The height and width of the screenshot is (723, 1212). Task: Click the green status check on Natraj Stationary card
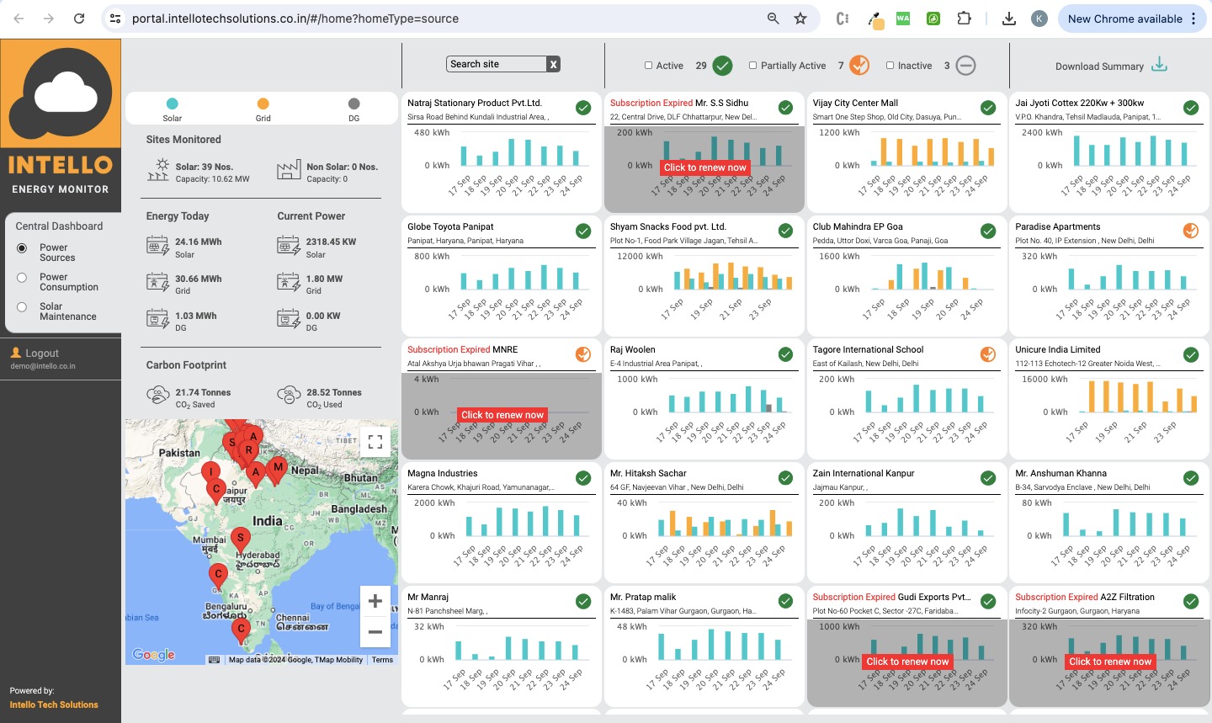click(x=583, y=108)
